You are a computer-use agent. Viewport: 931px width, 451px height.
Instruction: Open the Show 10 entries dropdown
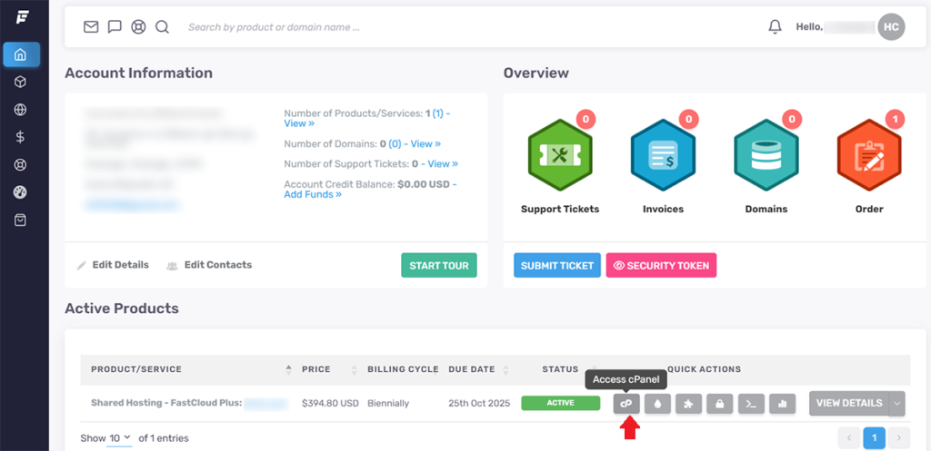[x=119, y=438]
